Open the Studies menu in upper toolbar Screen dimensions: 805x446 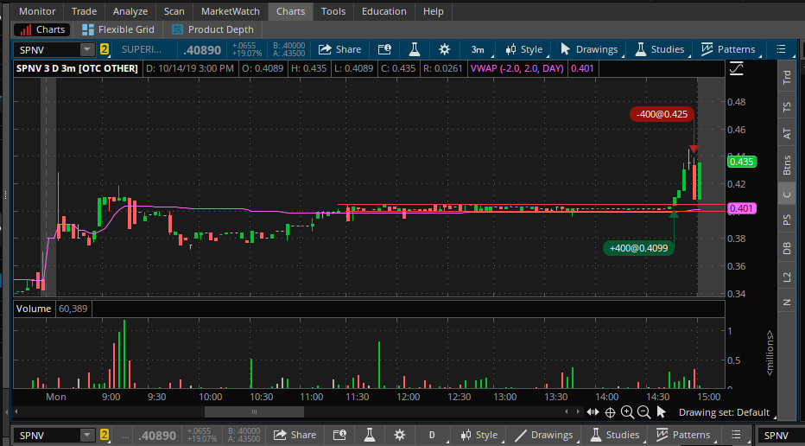[660, 50]
